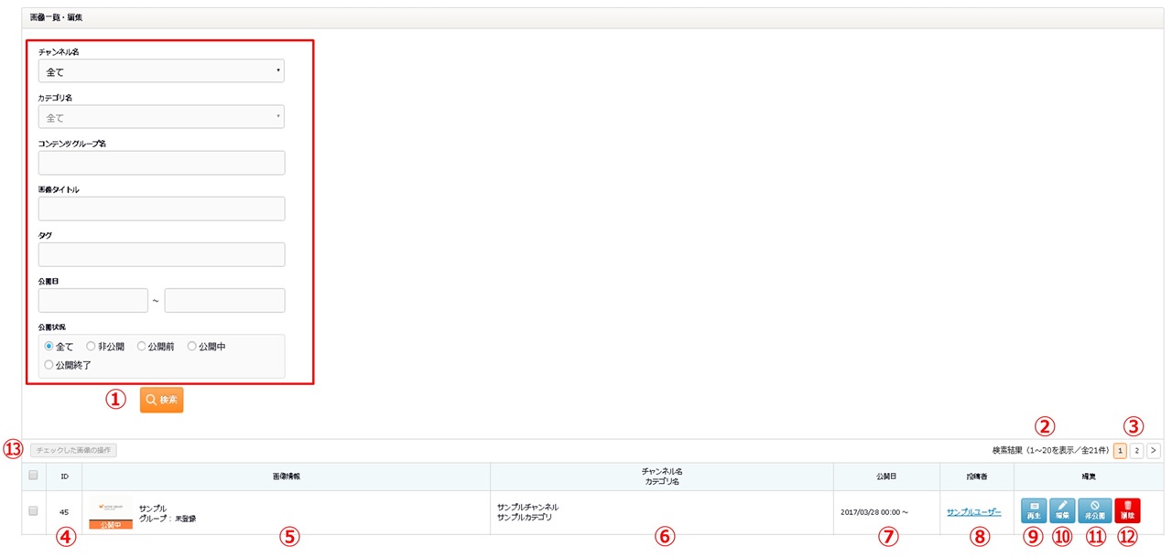
Task: Expand the カテゴリ名 dropdown
Action: point(161,117)
